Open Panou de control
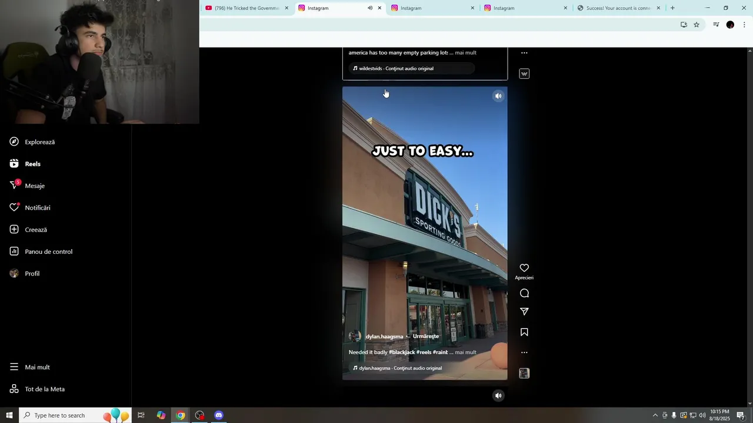The width and height of the screenshot is (753, 423). click(41, 251)
